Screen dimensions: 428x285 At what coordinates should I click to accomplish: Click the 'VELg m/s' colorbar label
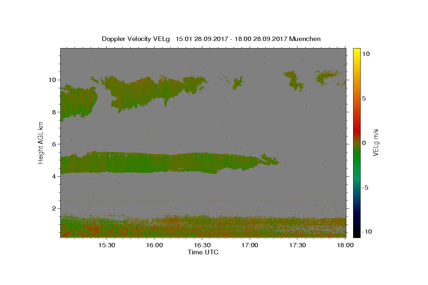pyautogui.click(x=376, y=143)
